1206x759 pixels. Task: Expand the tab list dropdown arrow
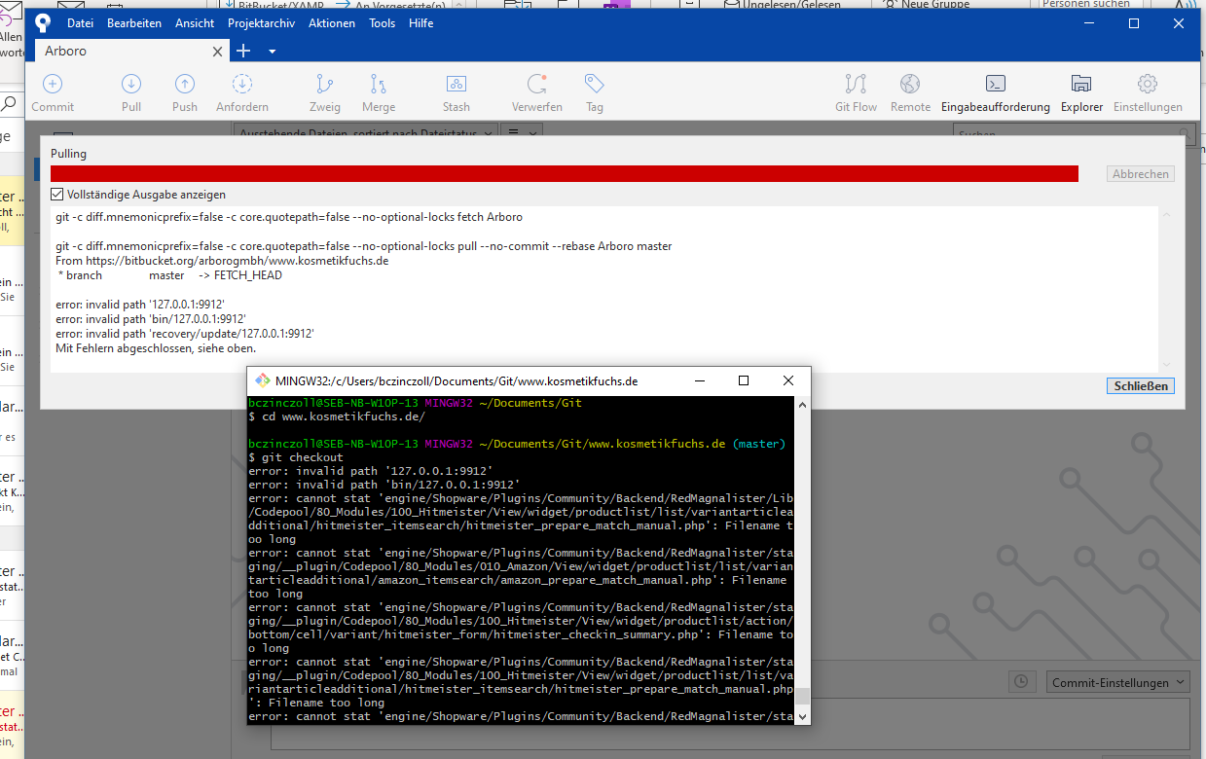tap(273, 51)
